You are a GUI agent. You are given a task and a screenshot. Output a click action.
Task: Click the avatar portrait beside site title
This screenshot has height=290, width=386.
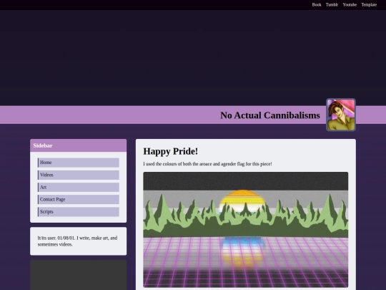click(x=341, y=115)
